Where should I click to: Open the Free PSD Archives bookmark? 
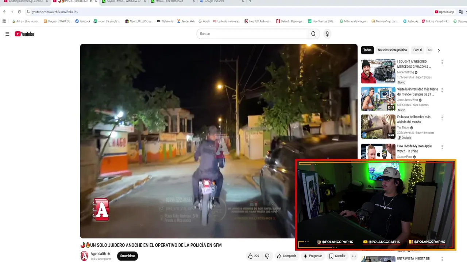(x=258, y=21)
